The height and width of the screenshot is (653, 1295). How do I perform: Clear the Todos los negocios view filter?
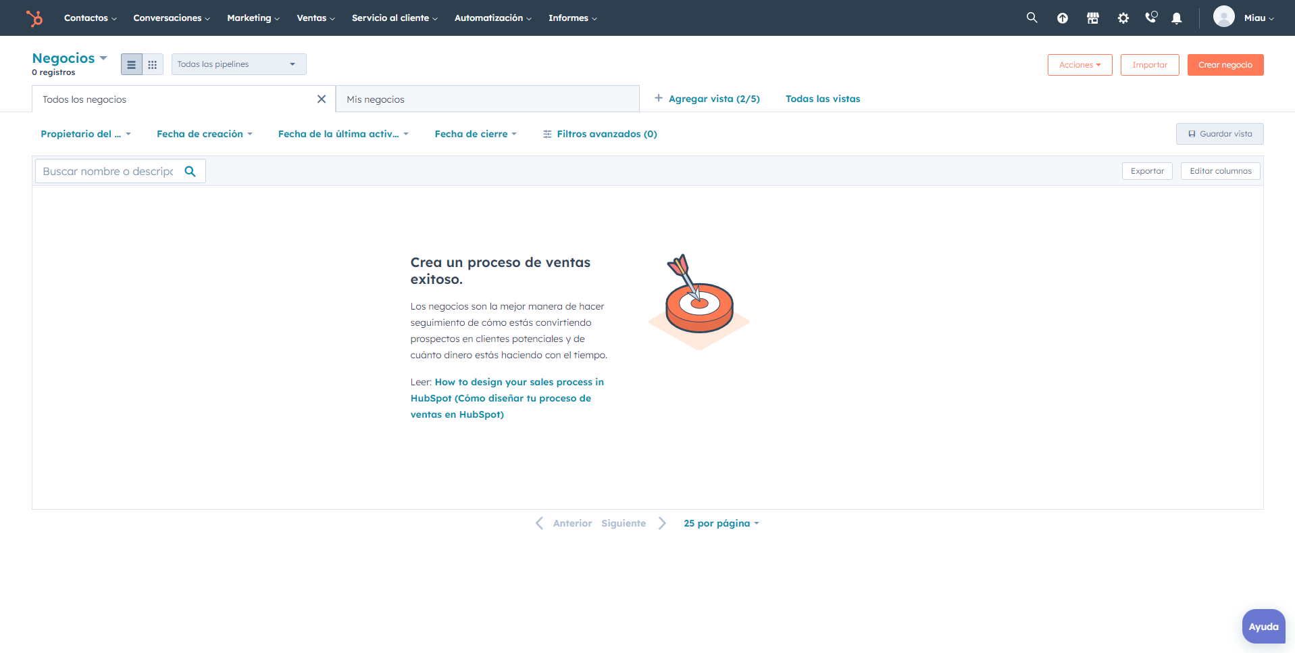[x=321, y=99]
